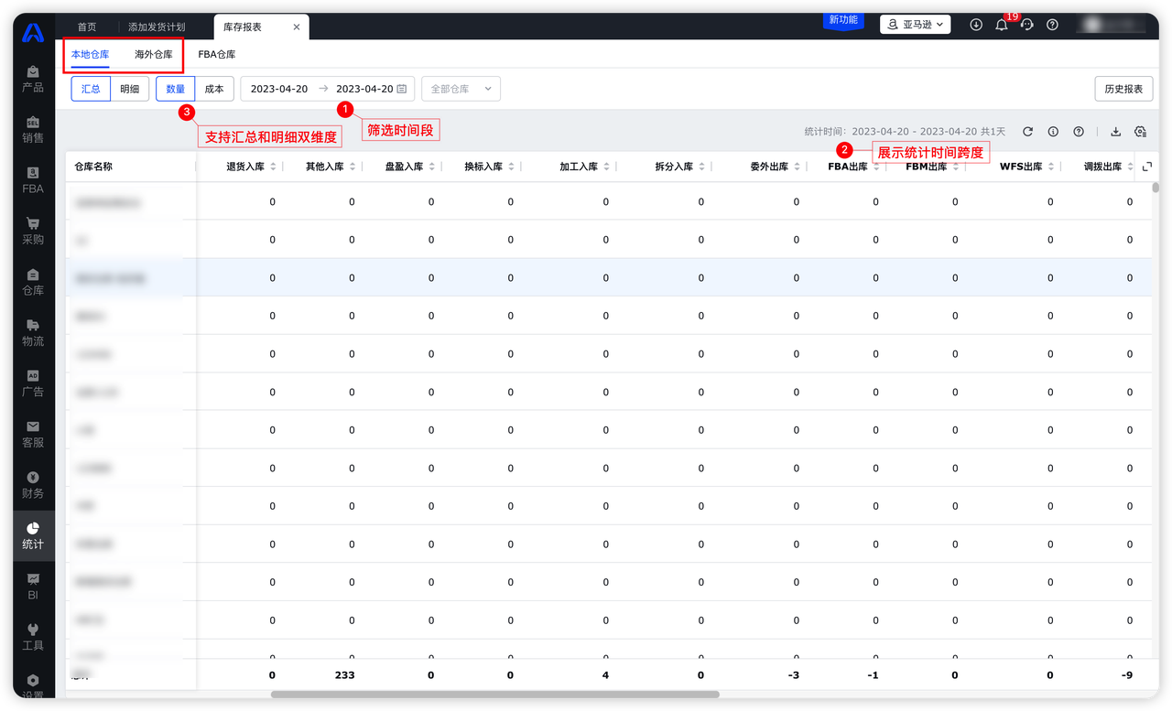Go to the FBA section in the sidebar

pos(33,180)
